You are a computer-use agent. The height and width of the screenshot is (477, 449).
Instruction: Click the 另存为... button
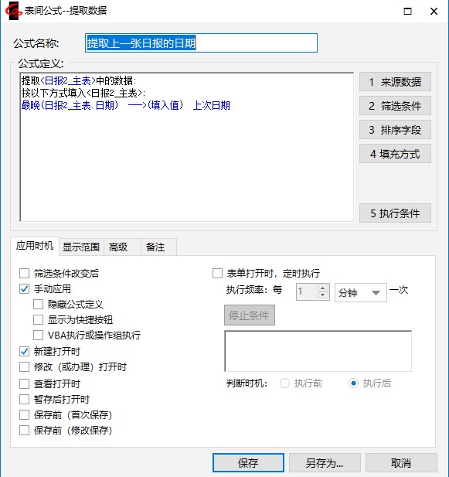(325, 463)
